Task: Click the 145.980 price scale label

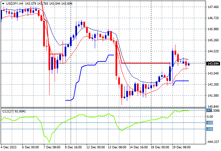Action: (x=213, y=29)
